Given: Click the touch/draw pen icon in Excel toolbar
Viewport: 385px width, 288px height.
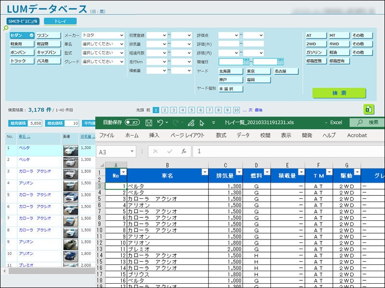Looking at the screenshot, I should (191, 123).
